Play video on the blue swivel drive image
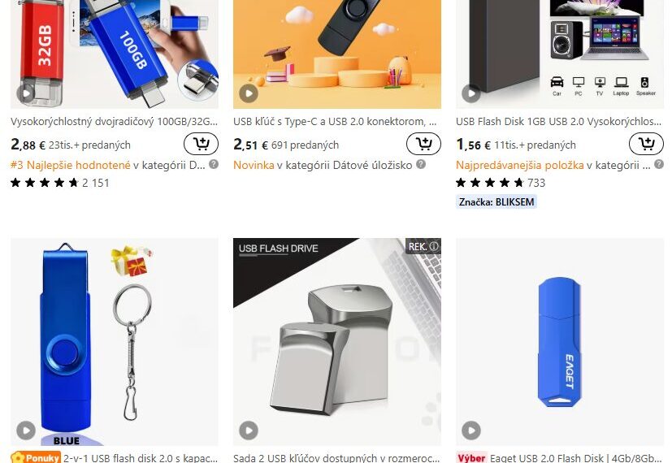 26,430
